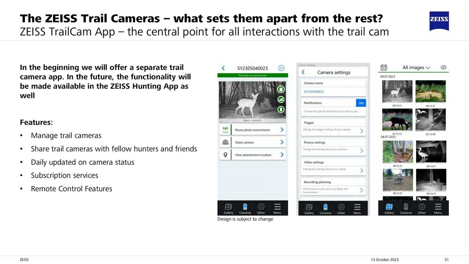Toggle the green Online status indicator
469x264 pixels.
(225, 130)
